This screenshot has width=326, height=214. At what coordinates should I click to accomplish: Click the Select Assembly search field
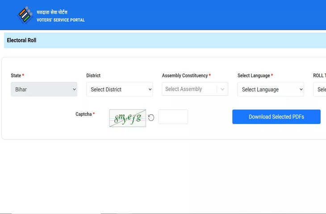[x=189, y=89]
